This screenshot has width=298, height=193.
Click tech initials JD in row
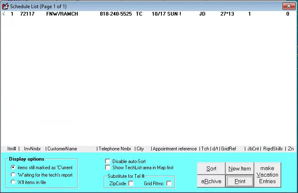tap(202, 14)
